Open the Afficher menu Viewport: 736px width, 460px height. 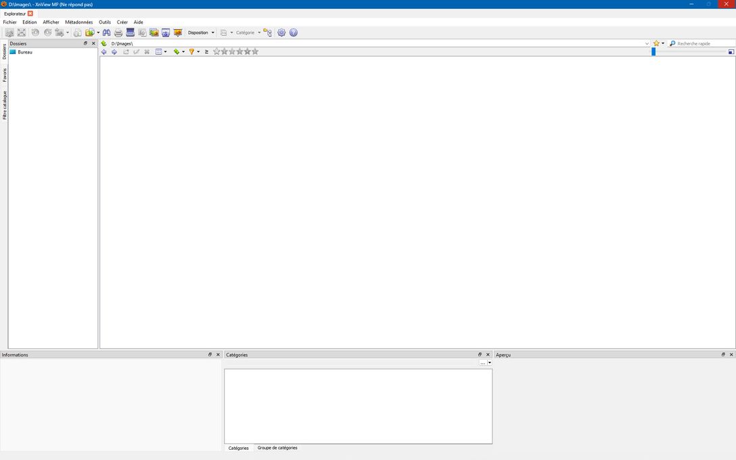click(51, 22)
